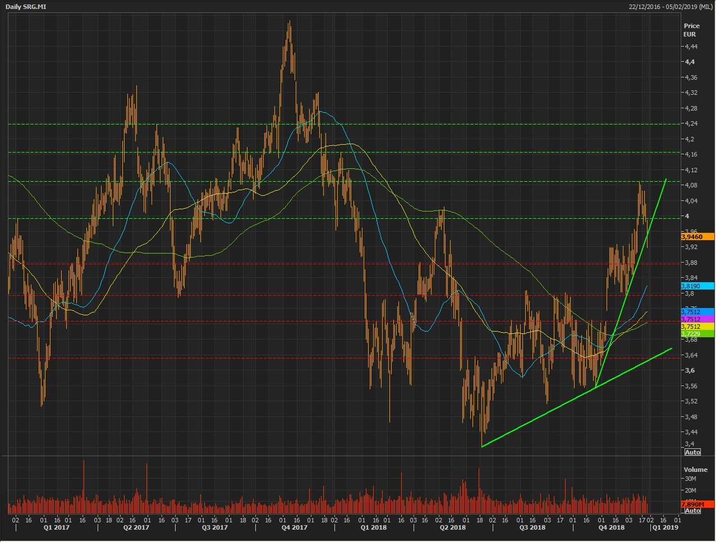
Task: Click the Price EUR axis label
Action: pyautogui.click(x=691, y=30)
